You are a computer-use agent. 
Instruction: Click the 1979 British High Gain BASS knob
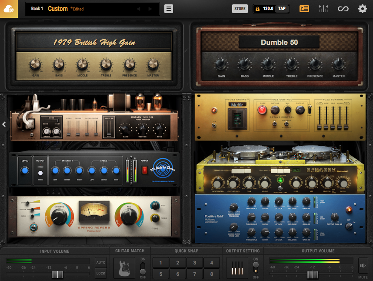tap(59, 64)
